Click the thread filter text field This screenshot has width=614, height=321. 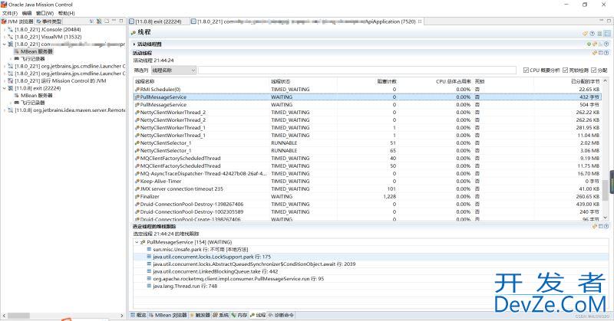[357, 70]
